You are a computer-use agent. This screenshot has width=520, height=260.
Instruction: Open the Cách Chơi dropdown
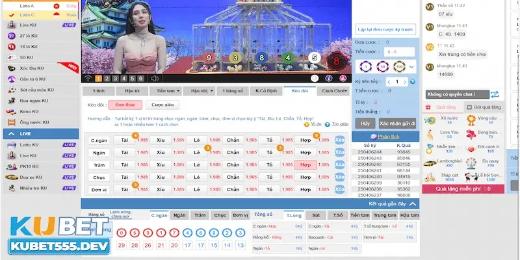pyautogui.click(x=333, y=91)
